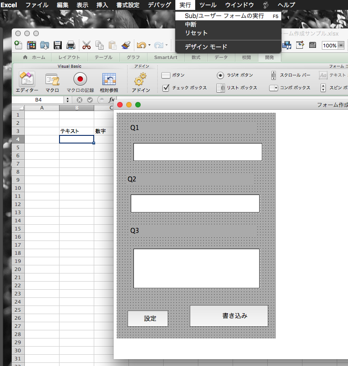The height and width of the screenshot is (366, 348).
Task: Open the アドイン gear icon
Action: coord(141,80)
